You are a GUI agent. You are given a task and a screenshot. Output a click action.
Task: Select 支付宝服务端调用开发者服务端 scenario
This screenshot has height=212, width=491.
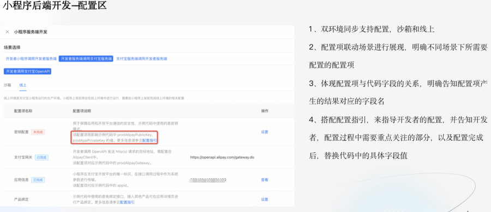pyautogui.click(x=141, y=59)
